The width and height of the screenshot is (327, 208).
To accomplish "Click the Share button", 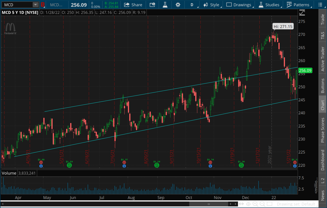I will (133, 5).
